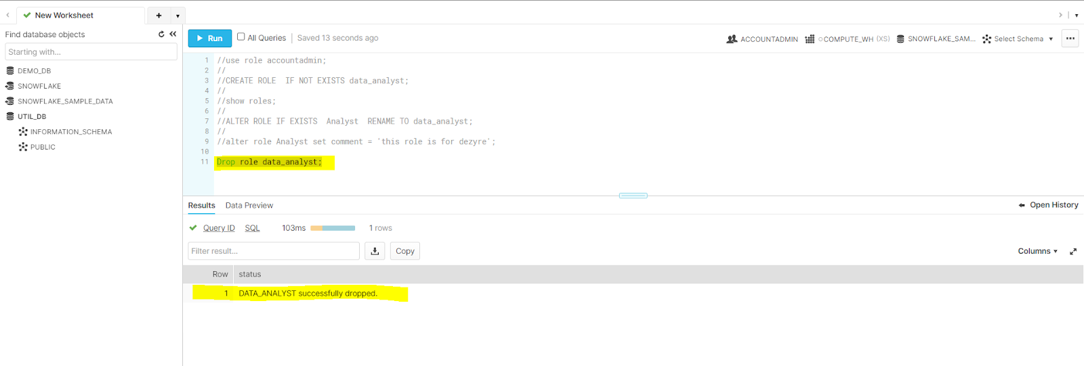Copy the query results
Viewport: 1084px width, 366px height.
[404, 251]
